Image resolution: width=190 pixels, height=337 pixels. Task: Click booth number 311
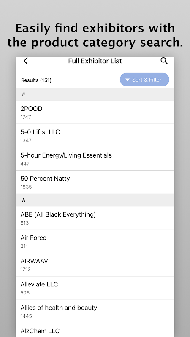click(x=24, y=246)
